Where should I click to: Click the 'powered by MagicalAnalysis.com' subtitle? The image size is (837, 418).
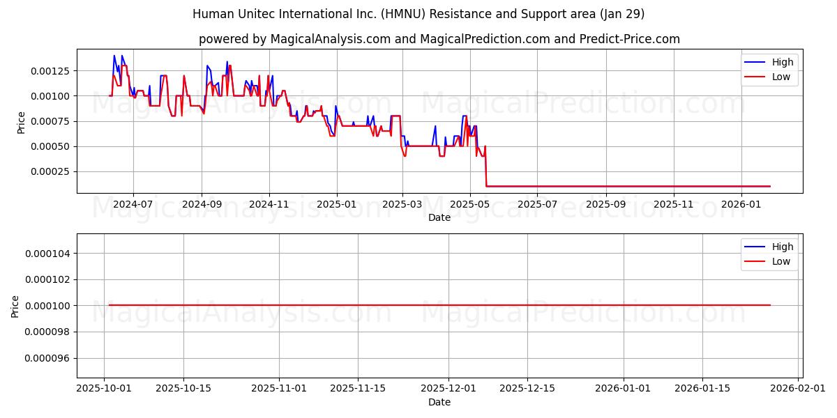click(x=439, y=39)
